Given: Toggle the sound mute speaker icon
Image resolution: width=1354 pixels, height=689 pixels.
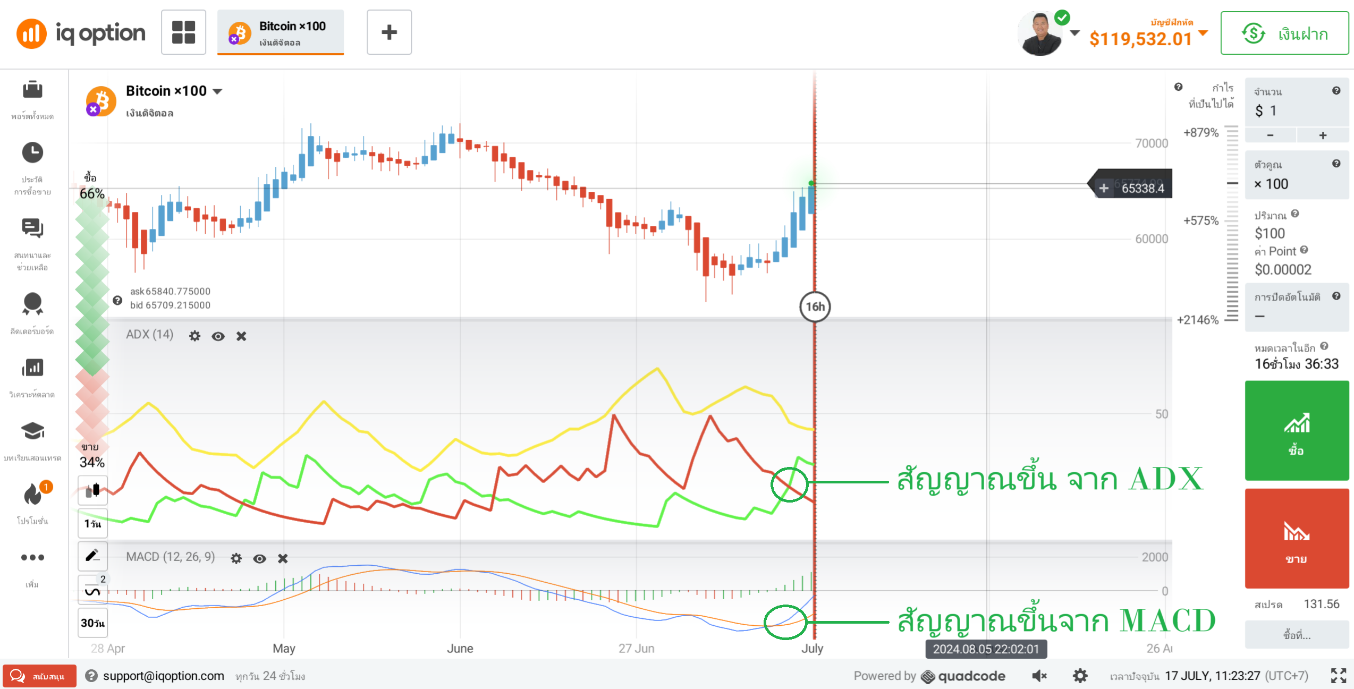Looking at the screenshot, I should coord(1039,676).
